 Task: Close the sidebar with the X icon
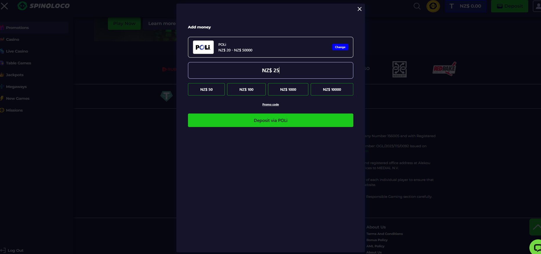coord(4,6)
